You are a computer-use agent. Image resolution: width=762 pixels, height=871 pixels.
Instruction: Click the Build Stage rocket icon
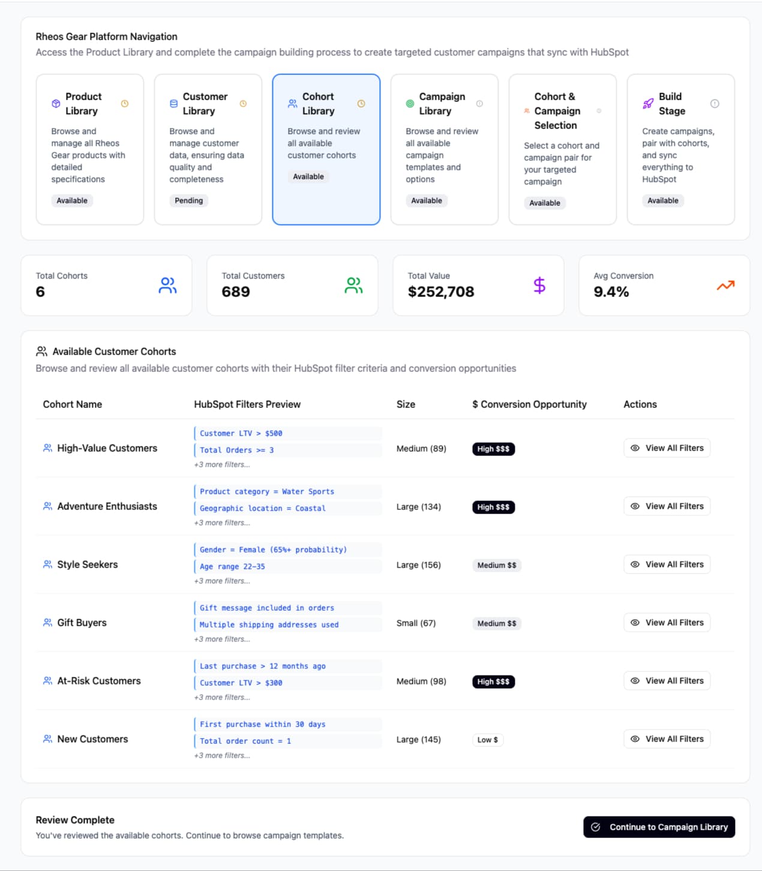point(648,104)
